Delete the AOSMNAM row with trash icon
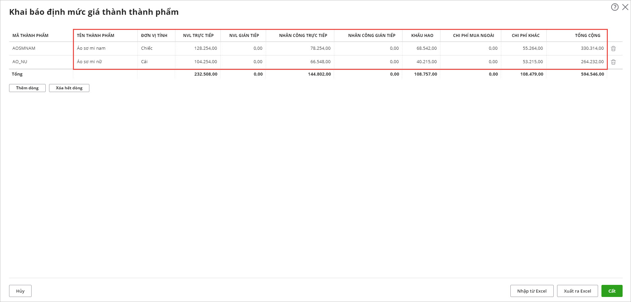This screenshot has width=631, height=302. [x=613, y=49]
